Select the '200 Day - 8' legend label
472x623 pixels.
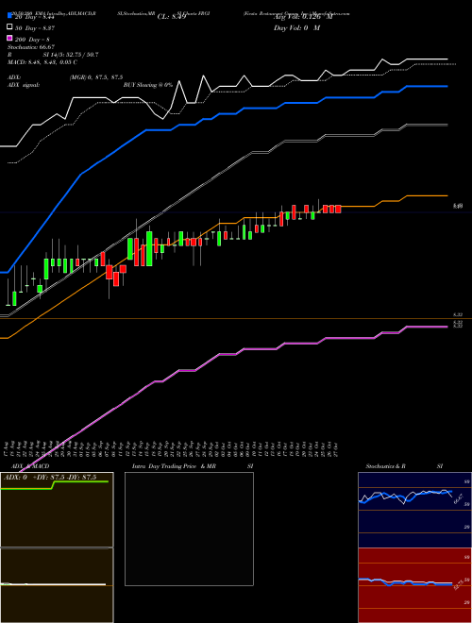[32, 40]
